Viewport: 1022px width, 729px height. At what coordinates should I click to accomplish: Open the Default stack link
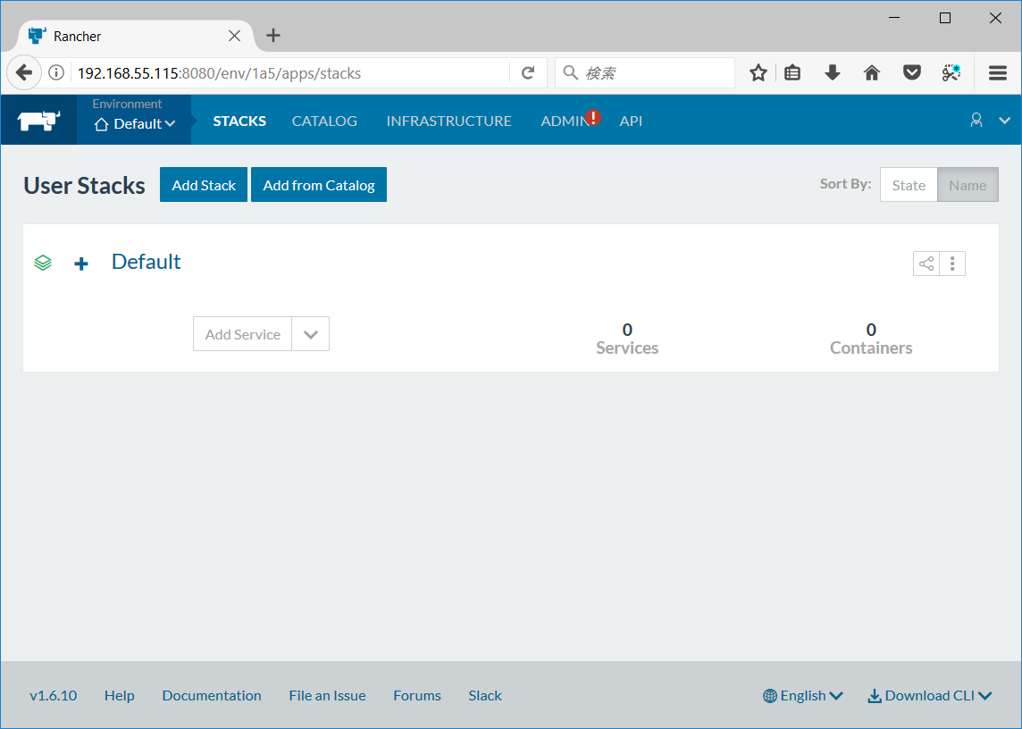[x=146, y=262]
